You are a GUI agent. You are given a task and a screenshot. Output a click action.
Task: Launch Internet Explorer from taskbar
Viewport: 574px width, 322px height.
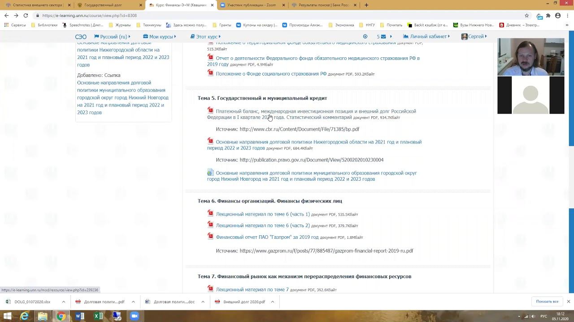click(24, 316)
